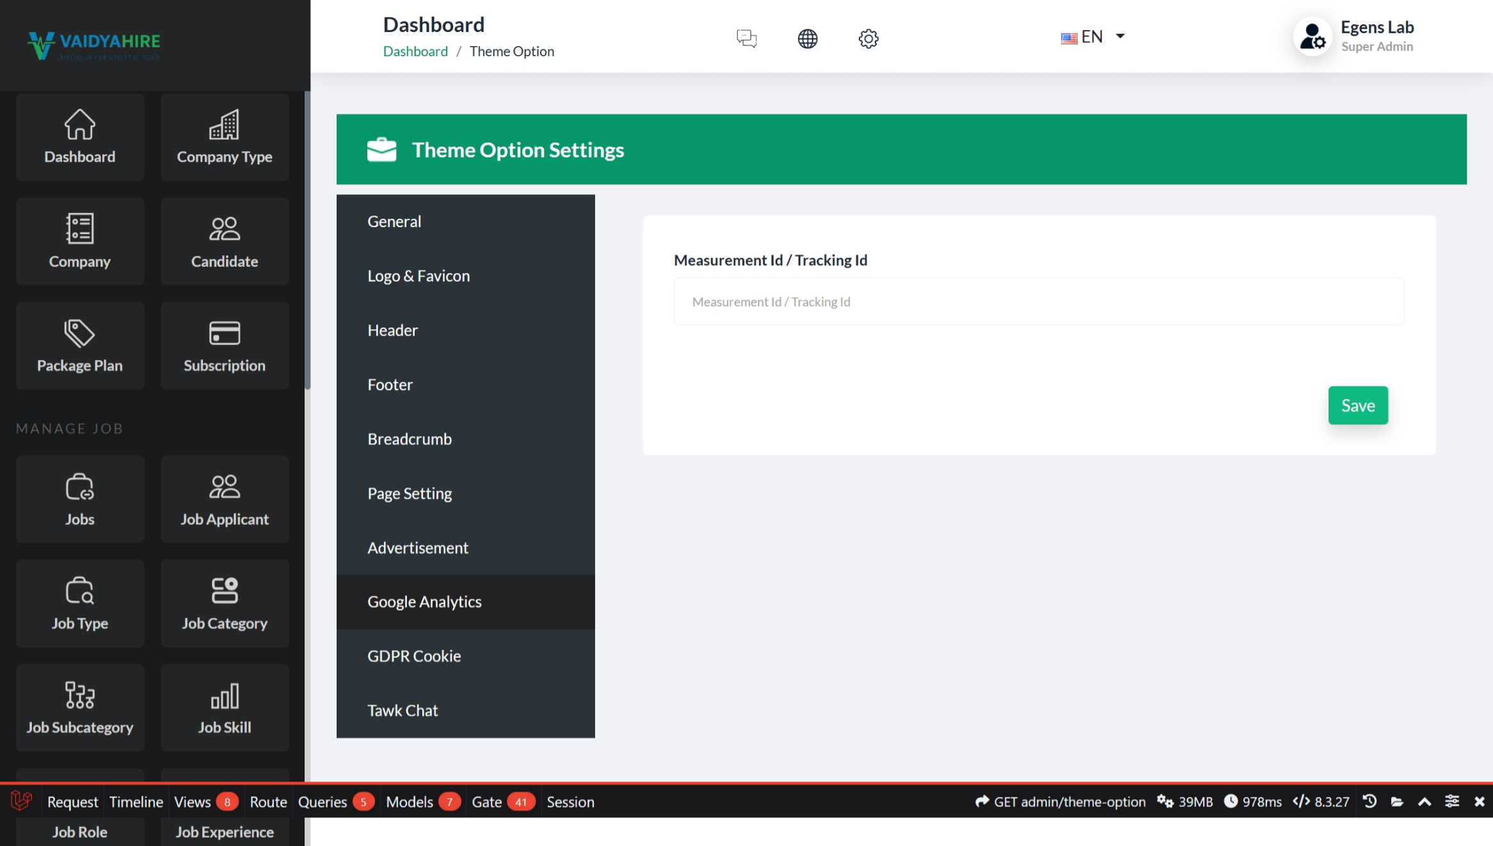Image resolution: width=1493 pixels, height=846 pixels.
Task: Collapse the debugbar with the chevron arrow
Action: coord(1425,801)
